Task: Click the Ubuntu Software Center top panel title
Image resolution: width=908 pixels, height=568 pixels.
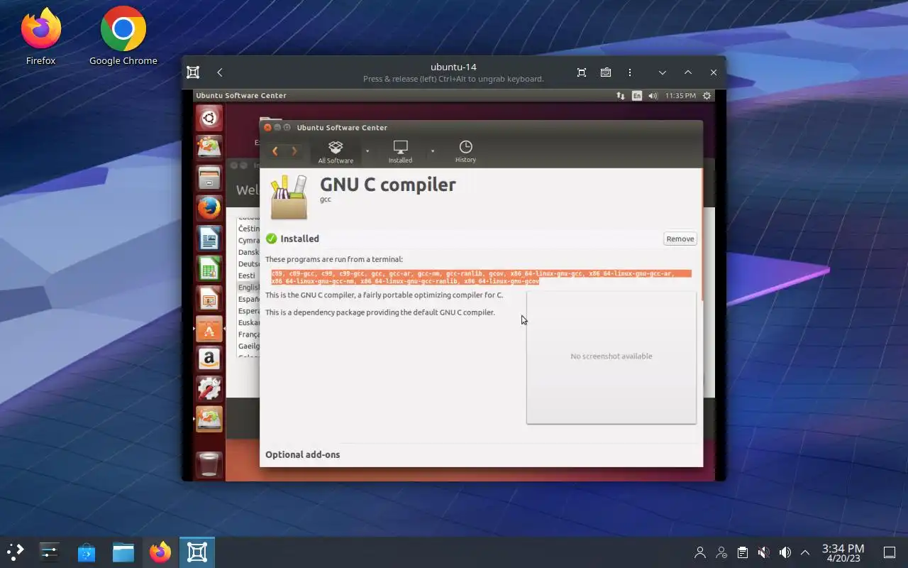Action: click(x=241, y=95)
